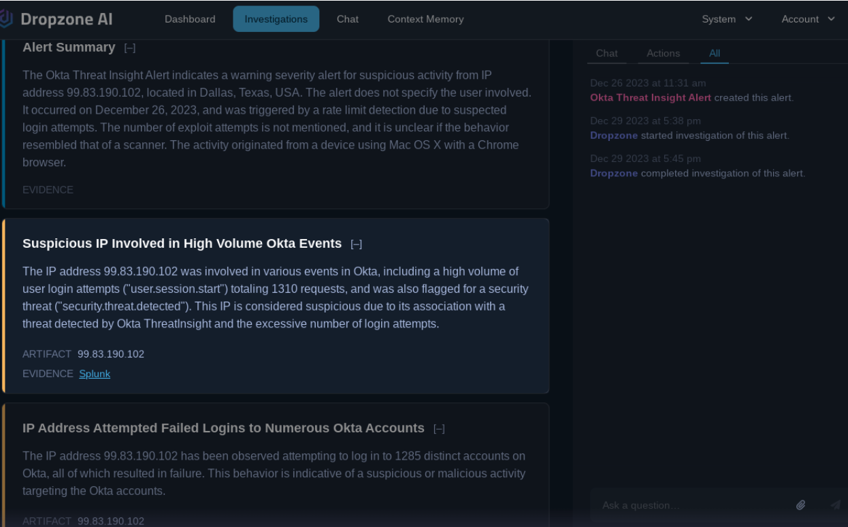This screenshot has height=527, width=848.
Task: Select the Investigations nav item
Action: pos(276,19)
